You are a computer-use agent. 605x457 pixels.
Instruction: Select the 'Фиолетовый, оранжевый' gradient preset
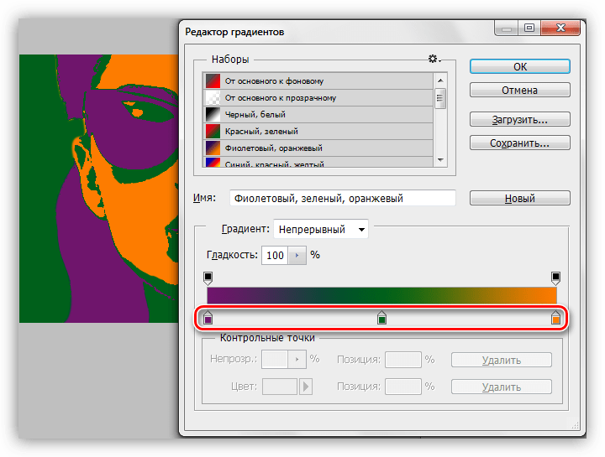point(318,148)
